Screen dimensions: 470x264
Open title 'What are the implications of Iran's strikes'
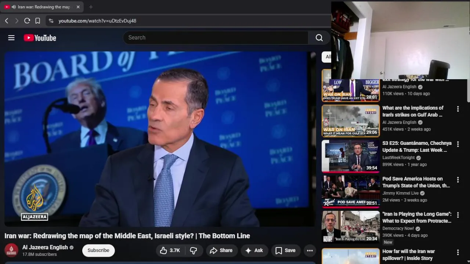(x=413, y=111)
